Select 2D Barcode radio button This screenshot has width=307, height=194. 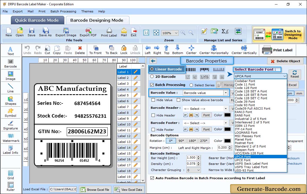(152, 76)
